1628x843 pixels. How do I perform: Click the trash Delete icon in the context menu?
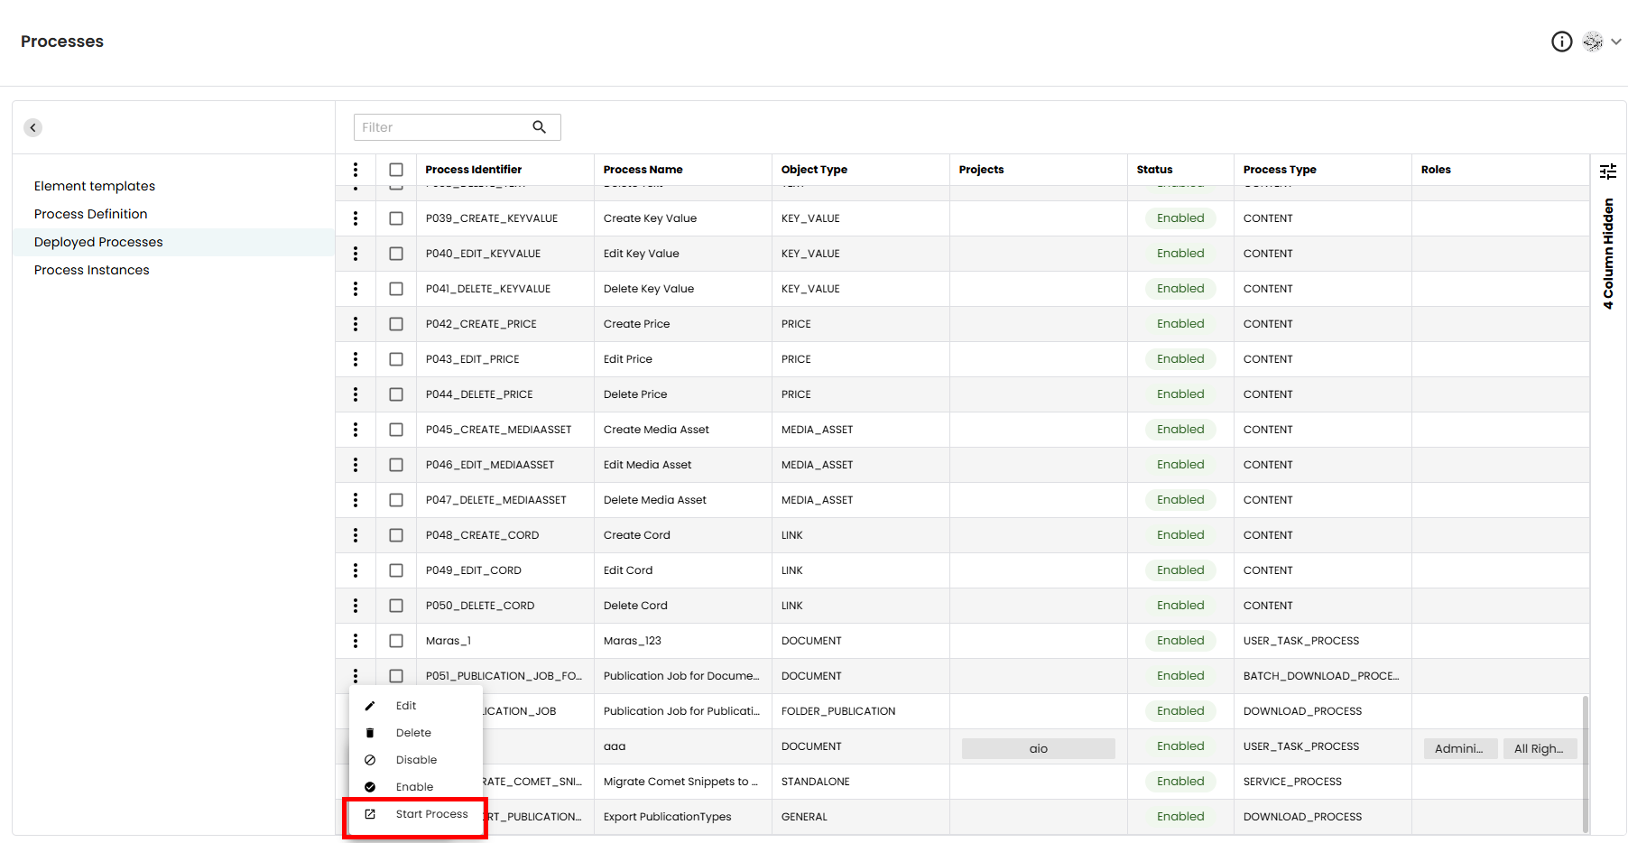(x=370, y=733)
